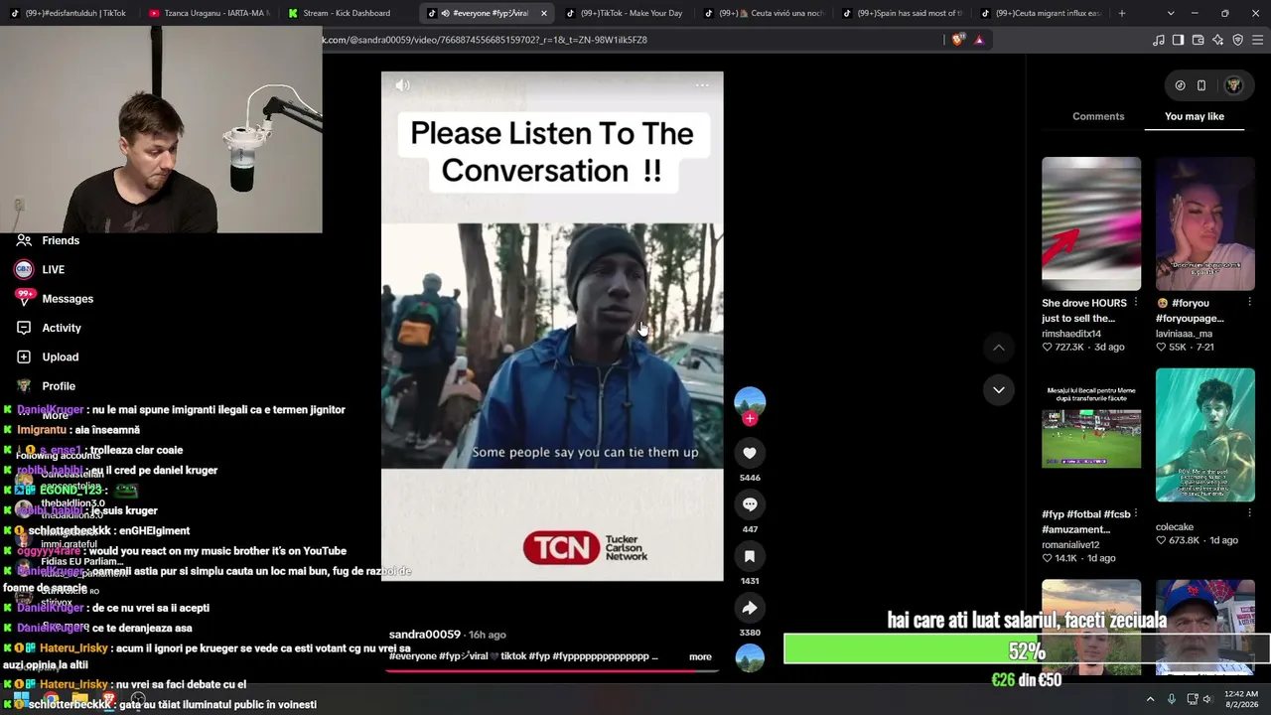This screenshot has width=1271, height=715.
Task: Open the Leo AI sparkle icon
Action: pyautogui.click(x=1218, y=40)
